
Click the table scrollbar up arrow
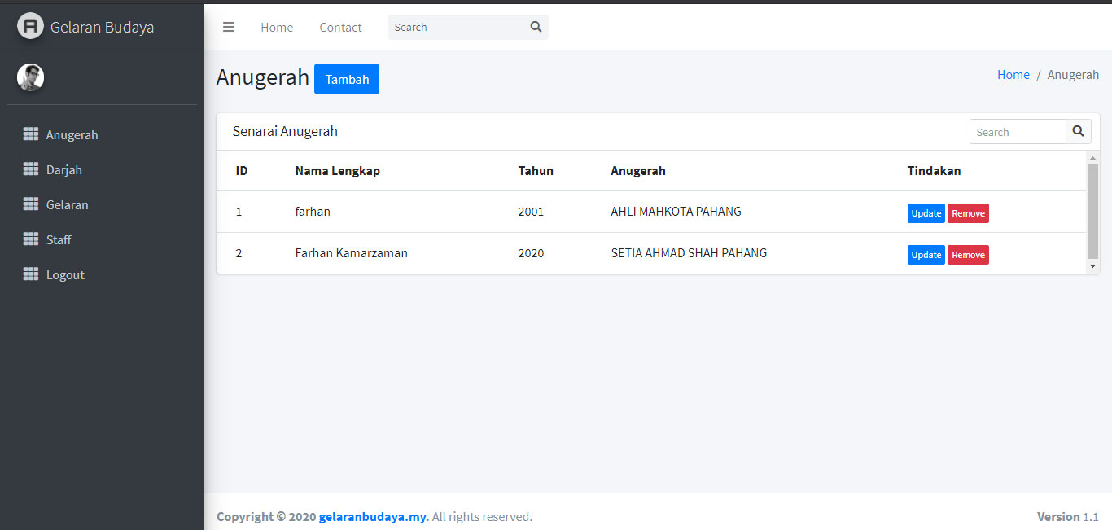click(x=1092, y=157)
